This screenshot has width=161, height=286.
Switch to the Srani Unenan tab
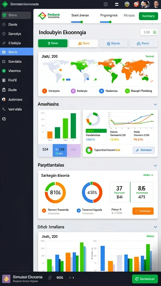click(80, 16)
